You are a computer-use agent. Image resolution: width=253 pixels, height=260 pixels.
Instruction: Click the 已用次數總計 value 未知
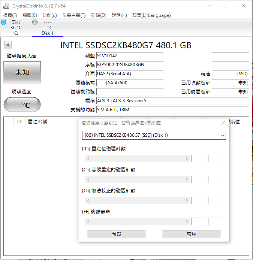click(x=231, y=82)
